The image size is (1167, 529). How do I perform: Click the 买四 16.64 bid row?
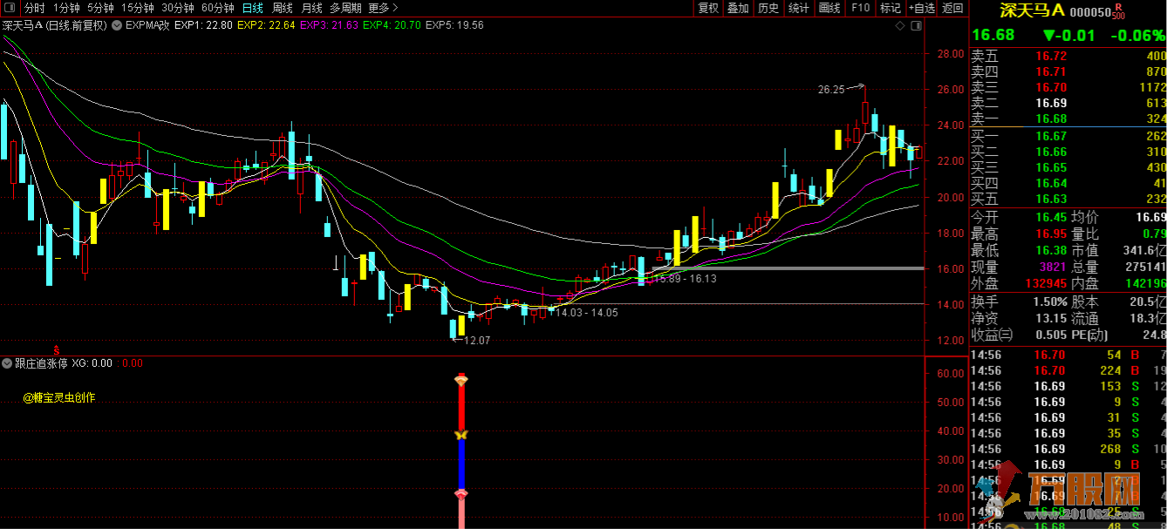pos(1068,183)
